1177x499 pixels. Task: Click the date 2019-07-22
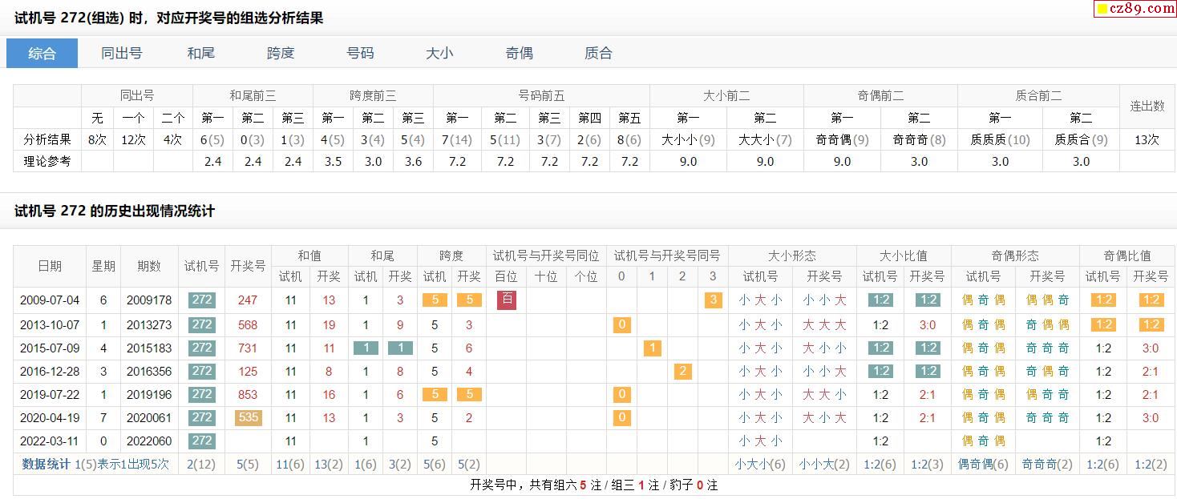(x=50, y=394)
